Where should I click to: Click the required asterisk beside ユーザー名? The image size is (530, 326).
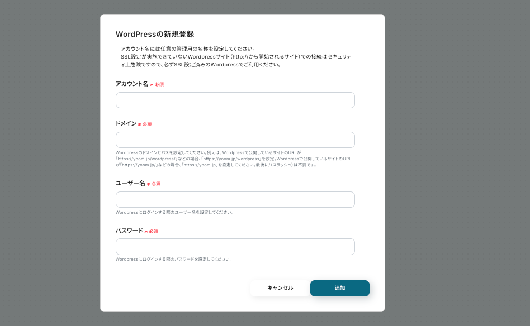(148, 184)
